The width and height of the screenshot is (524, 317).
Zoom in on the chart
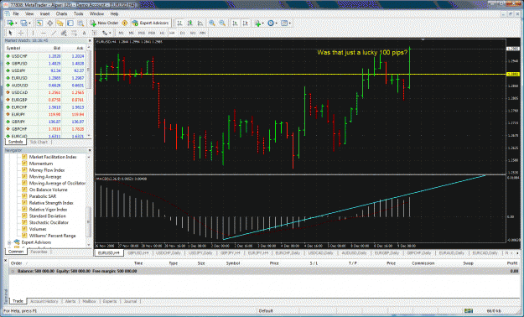point(212,23)
